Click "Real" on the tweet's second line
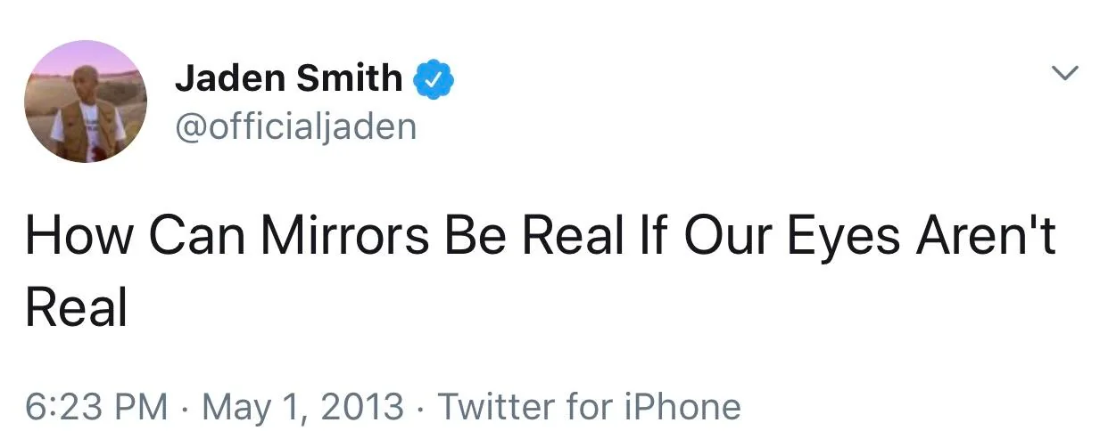This screenshot has height=447, width=1108. pos(77,307)
